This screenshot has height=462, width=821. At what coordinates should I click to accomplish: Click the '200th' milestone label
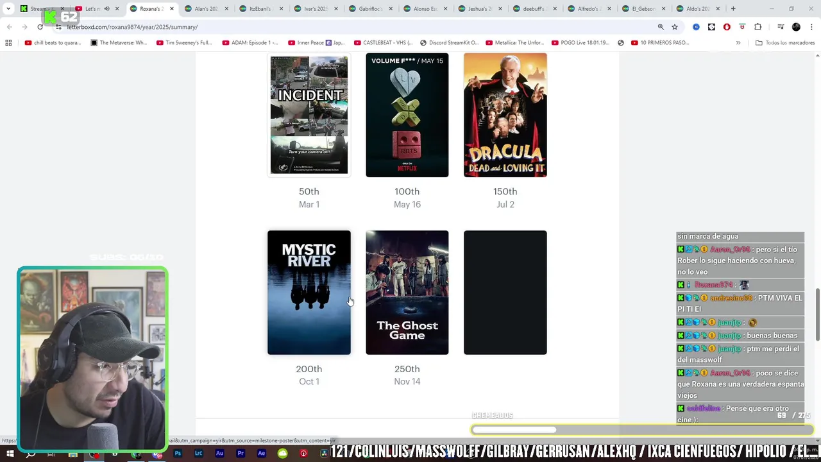coord(309,369)
